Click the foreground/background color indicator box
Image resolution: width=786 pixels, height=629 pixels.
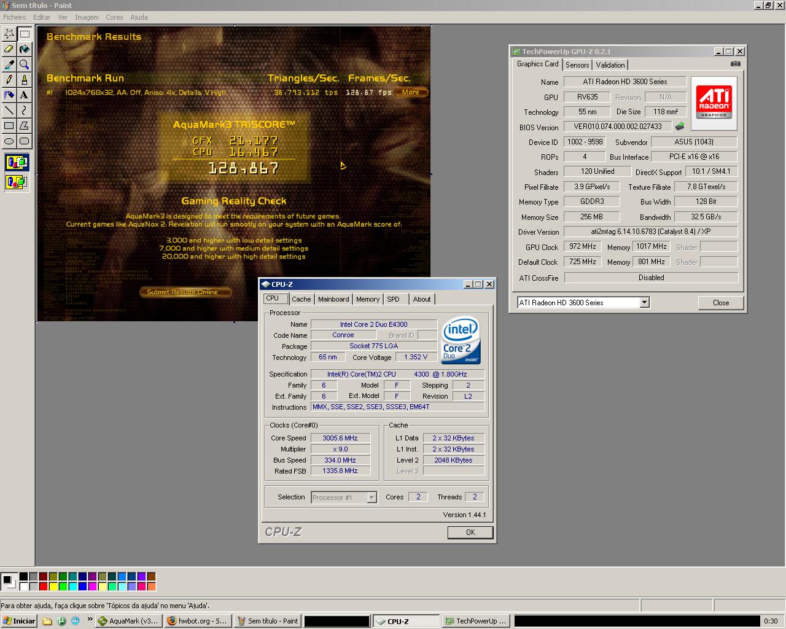(x=9, y=581)
